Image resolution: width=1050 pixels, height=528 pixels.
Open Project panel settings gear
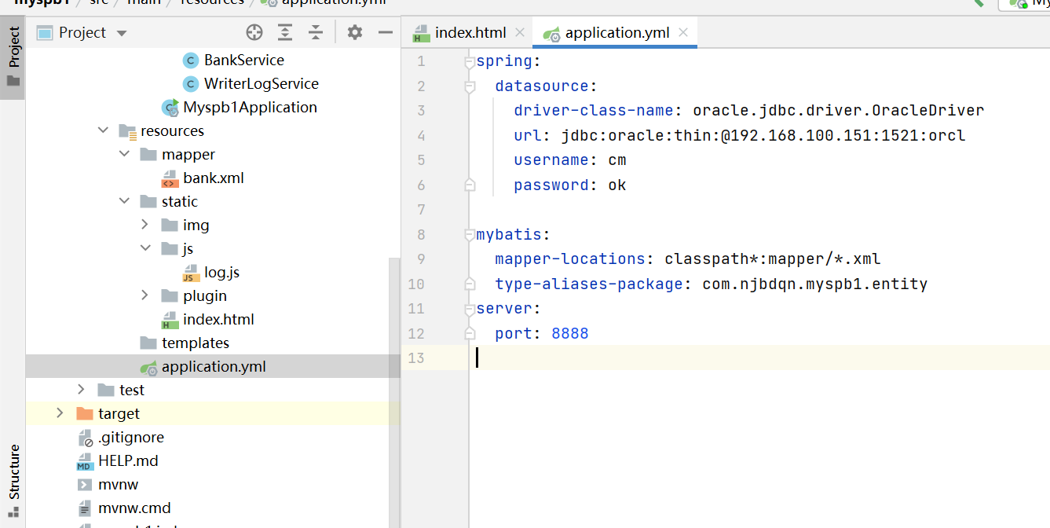pos(355,32)
